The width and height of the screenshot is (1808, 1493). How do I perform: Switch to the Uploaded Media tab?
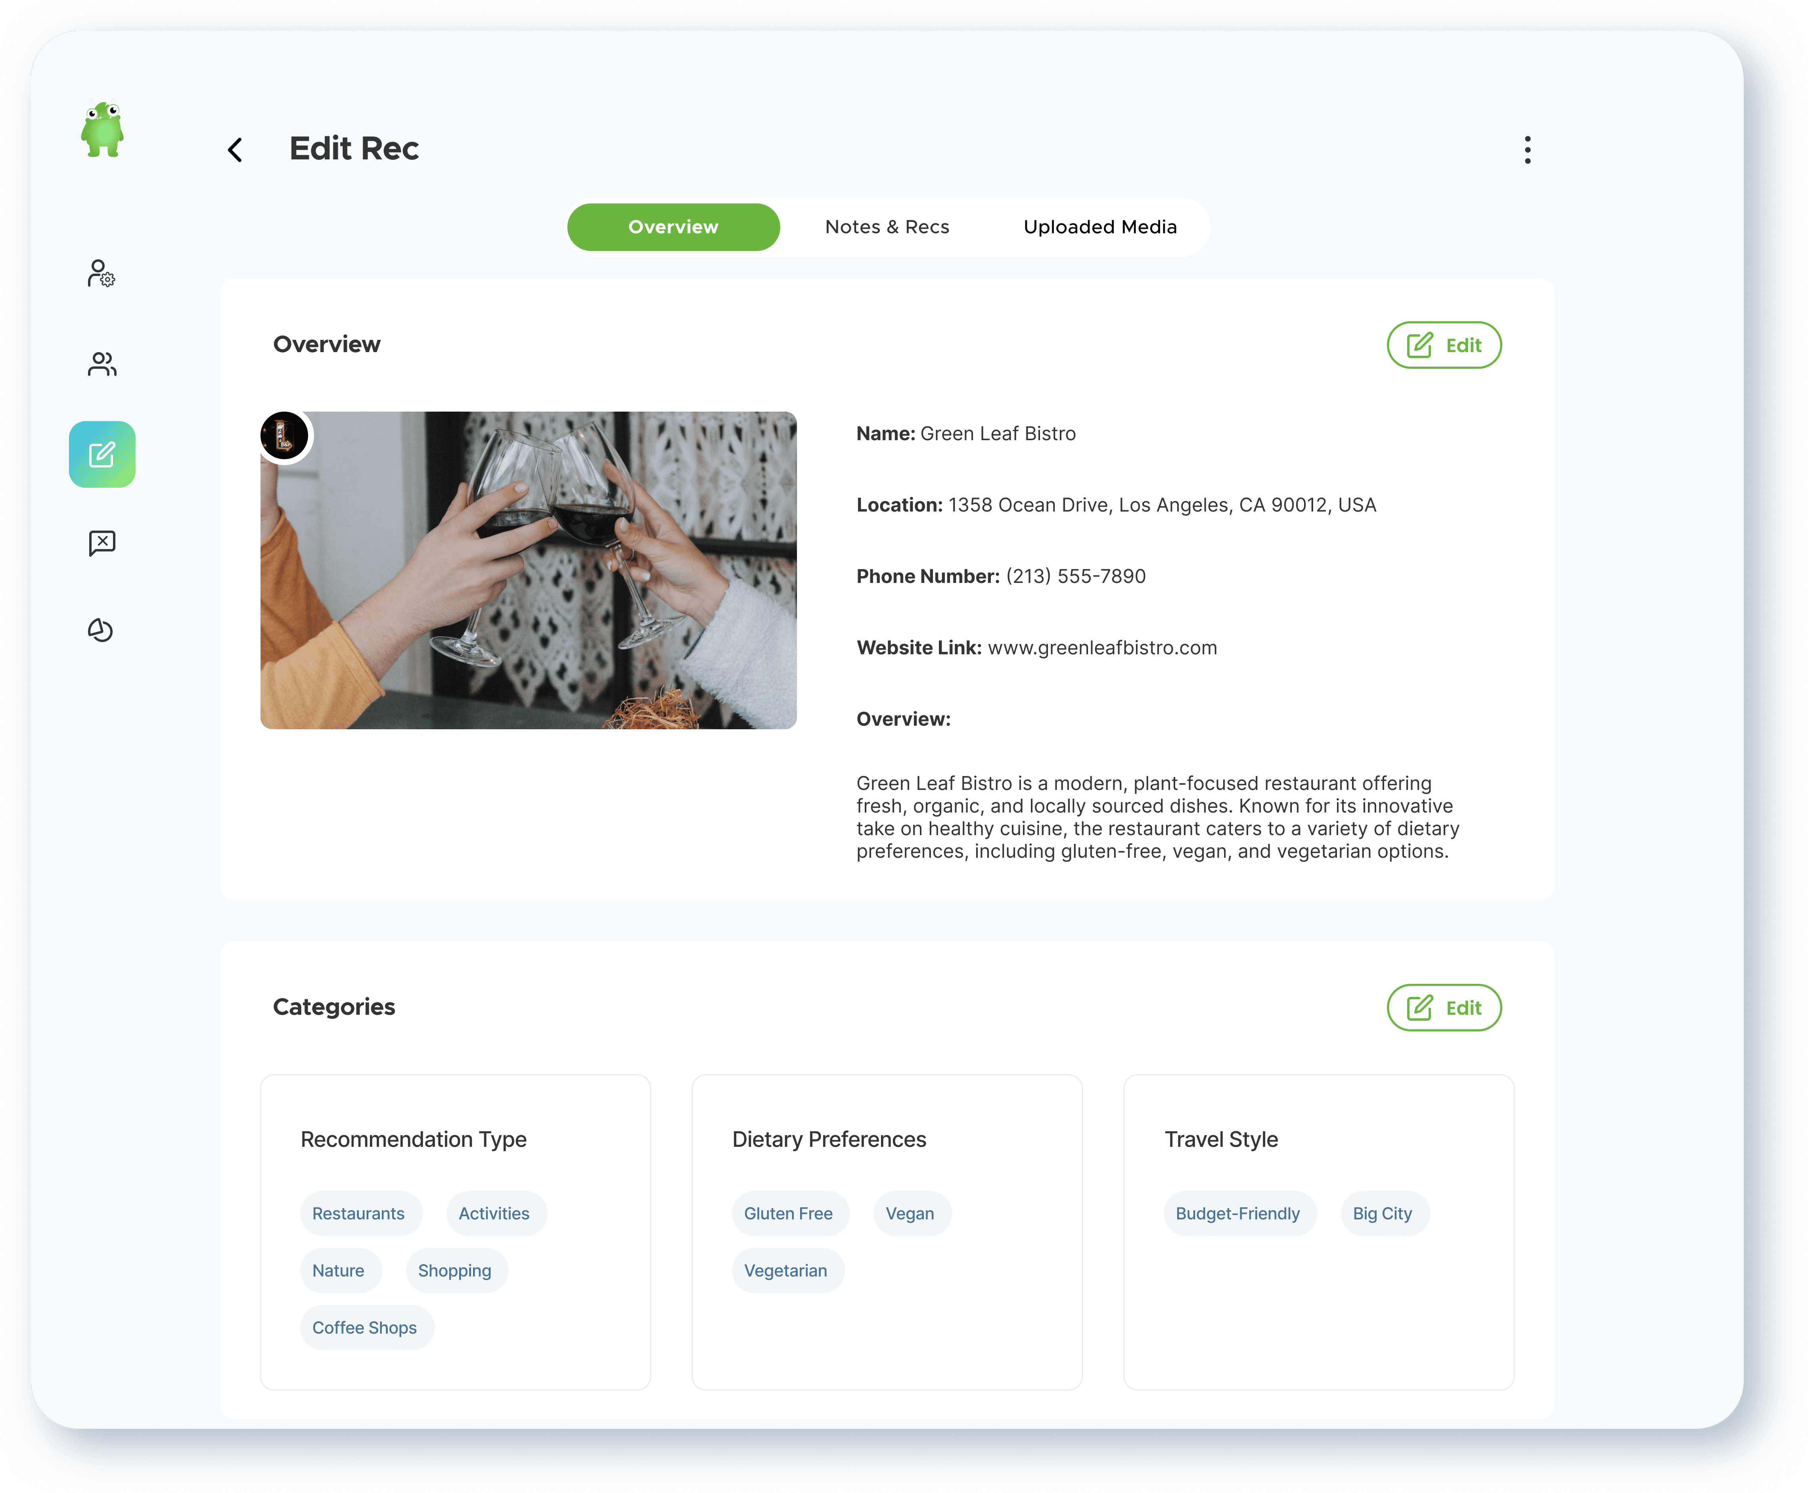pos(1099,227)
